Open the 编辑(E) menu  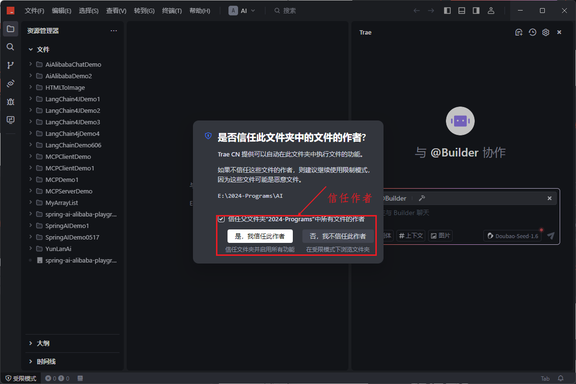point(61,11)
